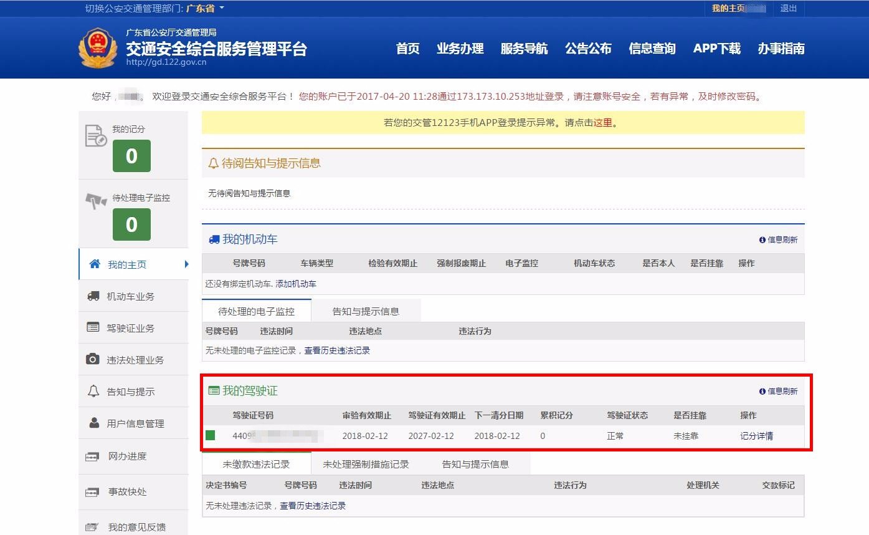Open the 业务办理 menu

(460, 49)
